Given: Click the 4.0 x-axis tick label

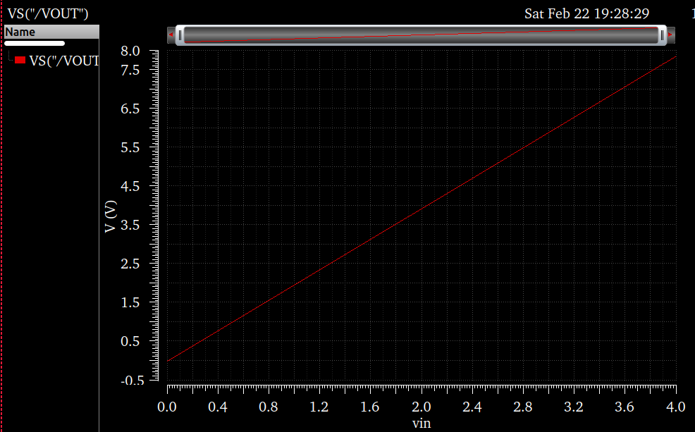Looking at the screenshot, I should [x=675, y=407].
